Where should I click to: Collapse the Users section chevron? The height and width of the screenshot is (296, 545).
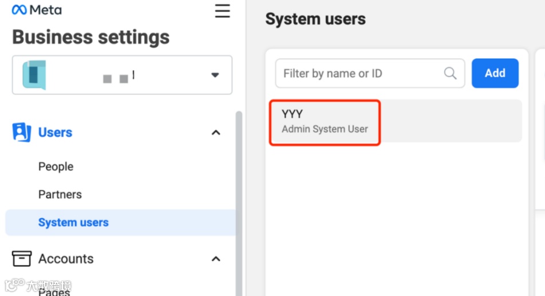point(216,133)
